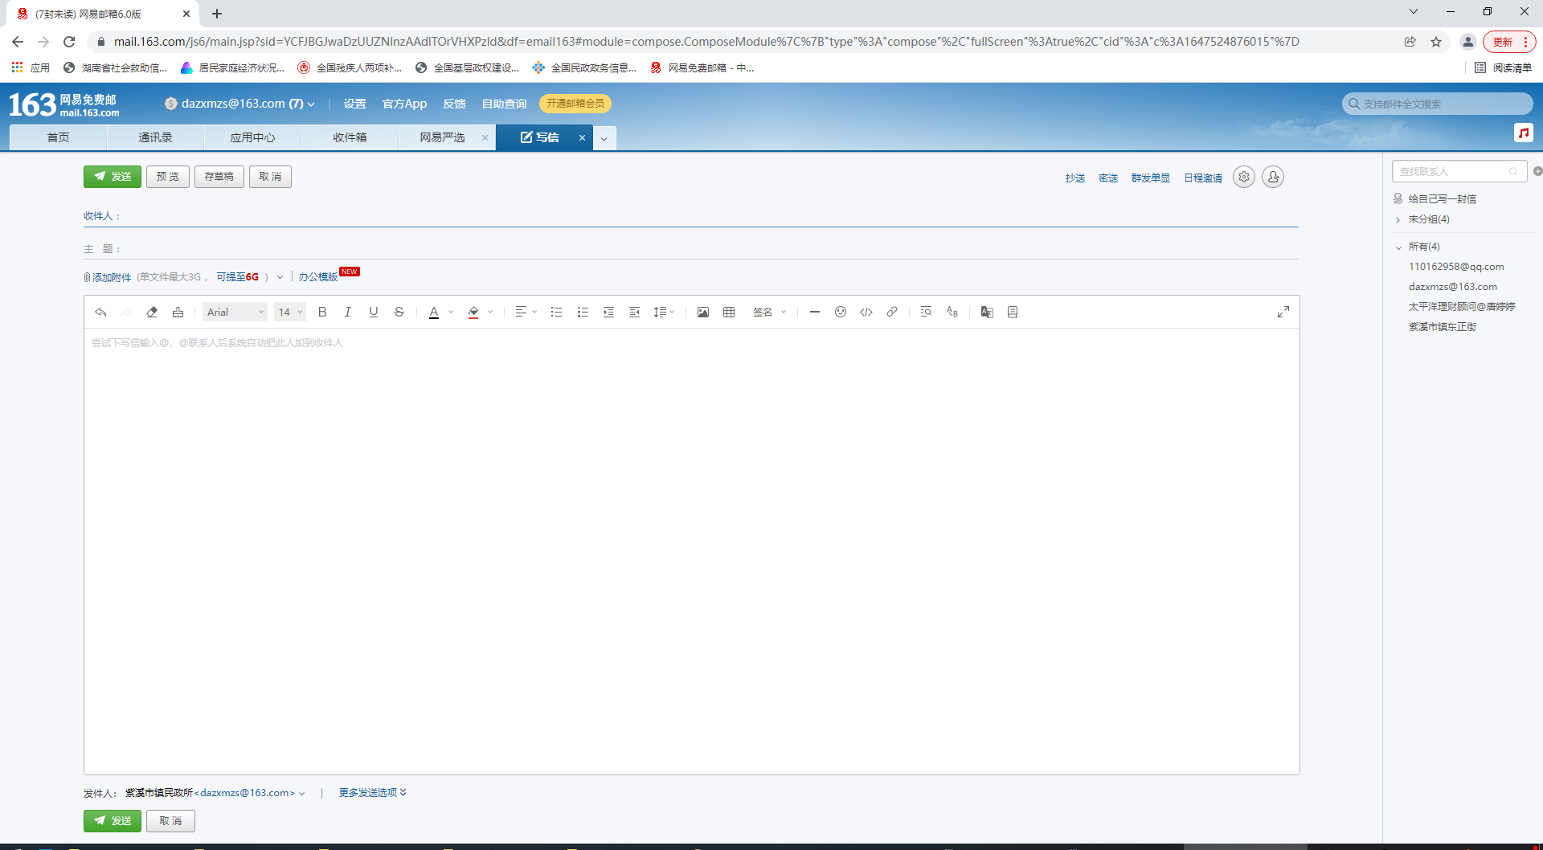The image size is (1543, 850).
Task: Open the Arial font family dropdown
Action: tap(235, 313)
